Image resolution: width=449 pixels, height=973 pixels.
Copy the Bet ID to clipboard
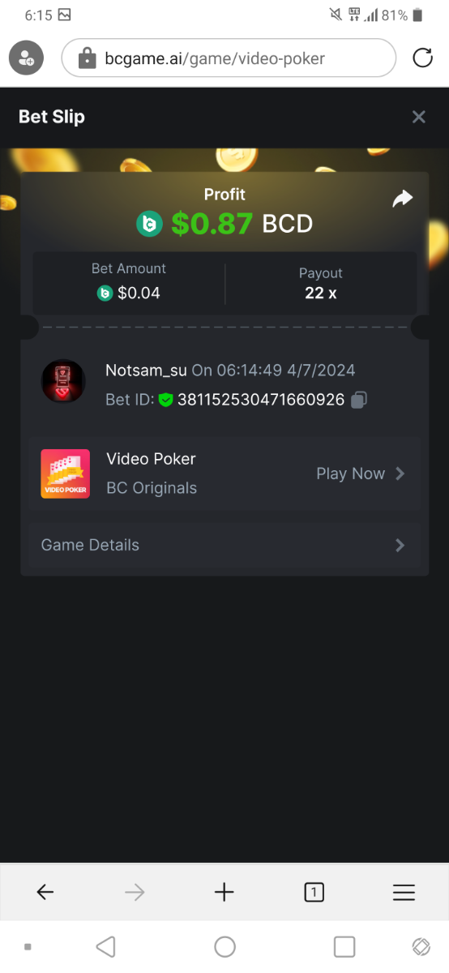point(360,400)
